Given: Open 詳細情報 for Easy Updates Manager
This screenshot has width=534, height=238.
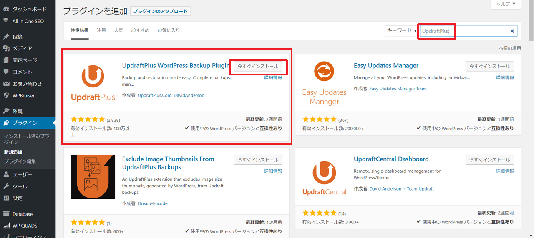Looking at the screenshot, I should click(505, 78).
